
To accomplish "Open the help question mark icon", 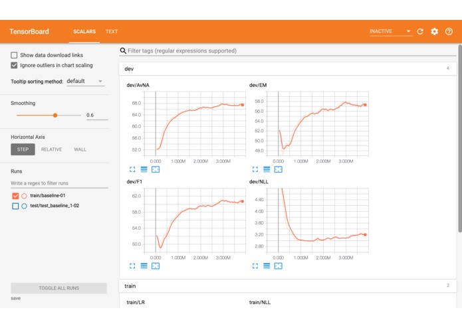I will 449,31.
